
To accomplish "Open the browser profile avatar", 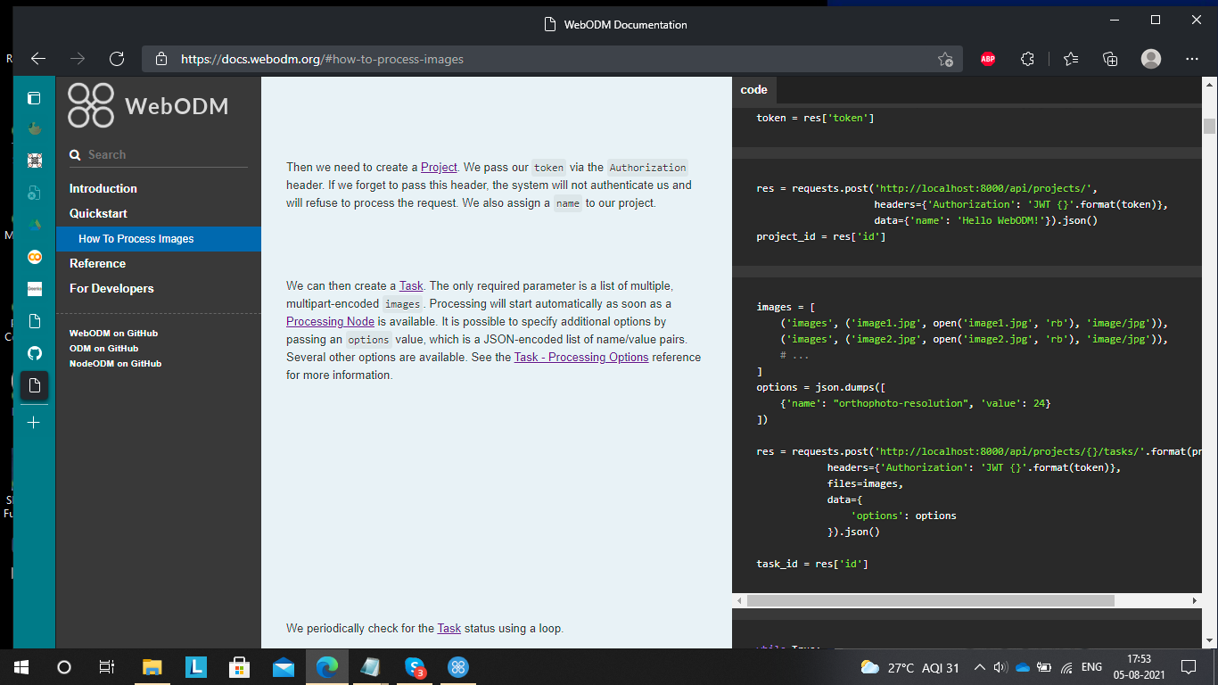I will [x=1151, y=59].
